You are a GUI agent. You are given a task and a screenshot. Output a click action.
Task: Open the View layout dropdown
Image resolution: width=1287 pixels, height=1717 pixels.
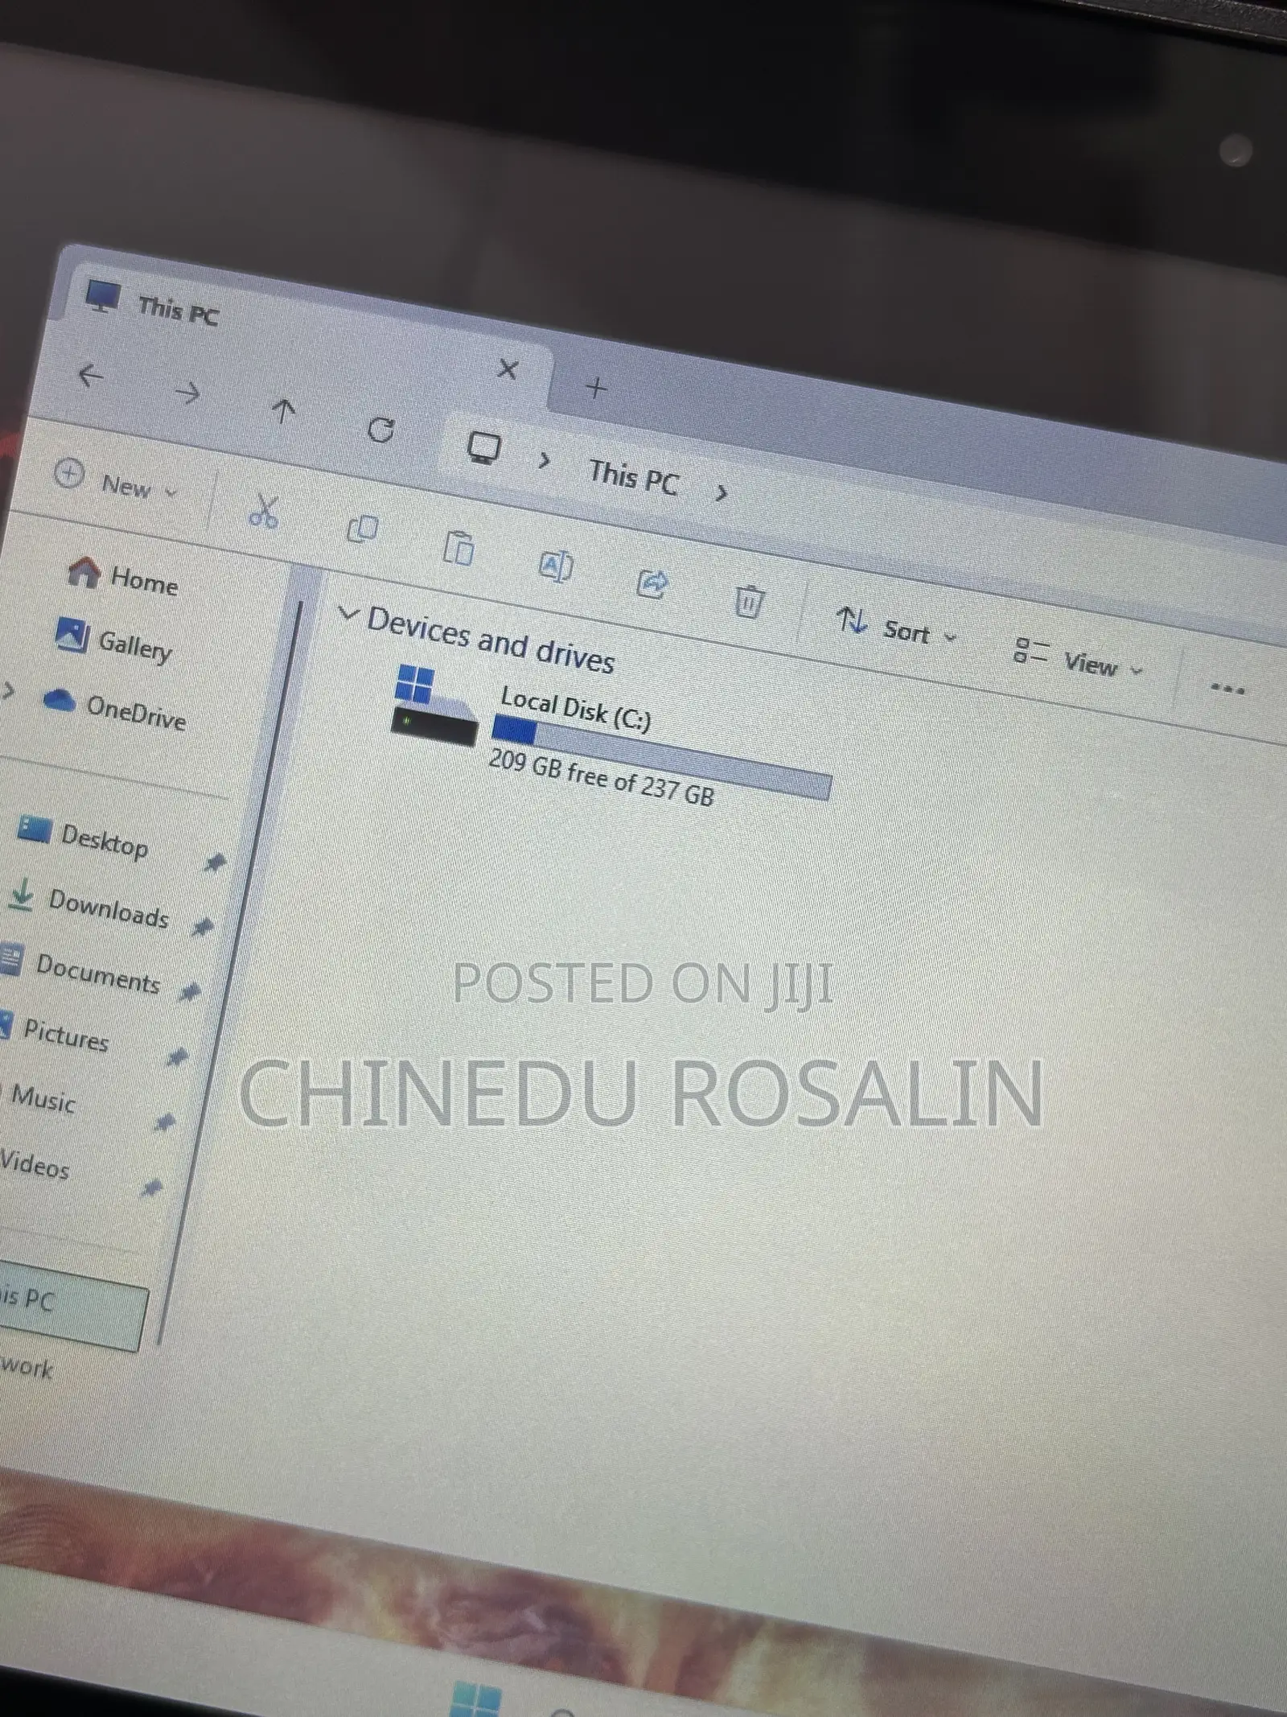coord(1079,660)
